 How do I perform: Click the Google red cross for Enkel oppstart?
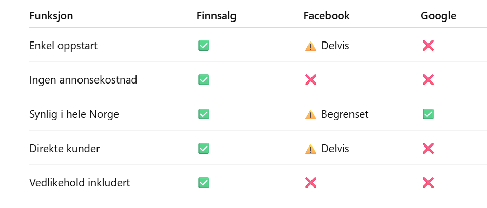[x=428, y=46]
